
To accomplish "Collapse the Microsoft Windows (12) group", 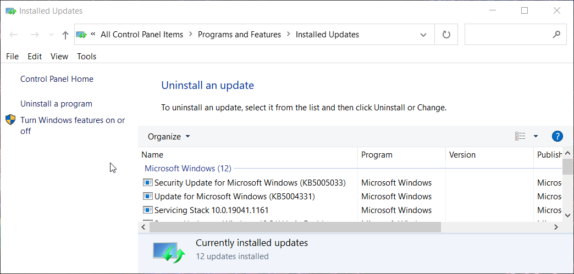I will [x=187, y=168].
